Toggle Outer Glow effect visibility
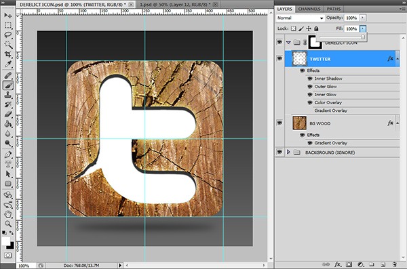This screenshot has height=269, width=407. point(310,87)
